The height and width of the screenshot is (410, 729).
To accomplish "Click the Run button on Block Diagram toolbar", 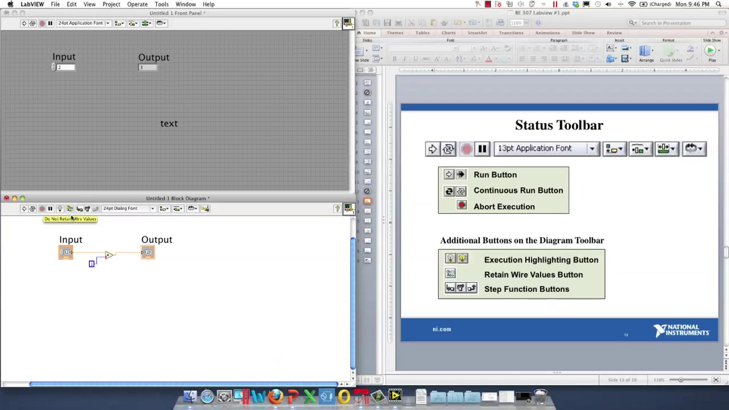I will pos(24,209).
